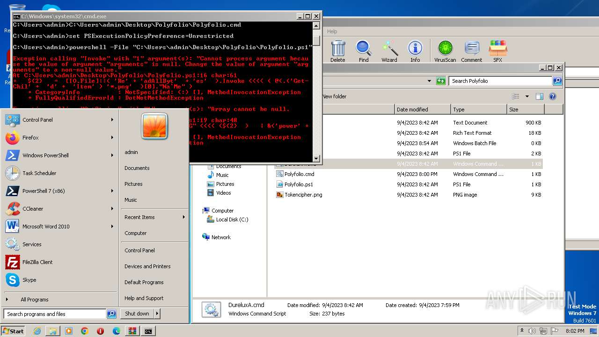Image resolution: width=599 pixels, height=337 pixels.
Task: Click the SFX icon in WinRAR
Action: click(497, 51)
